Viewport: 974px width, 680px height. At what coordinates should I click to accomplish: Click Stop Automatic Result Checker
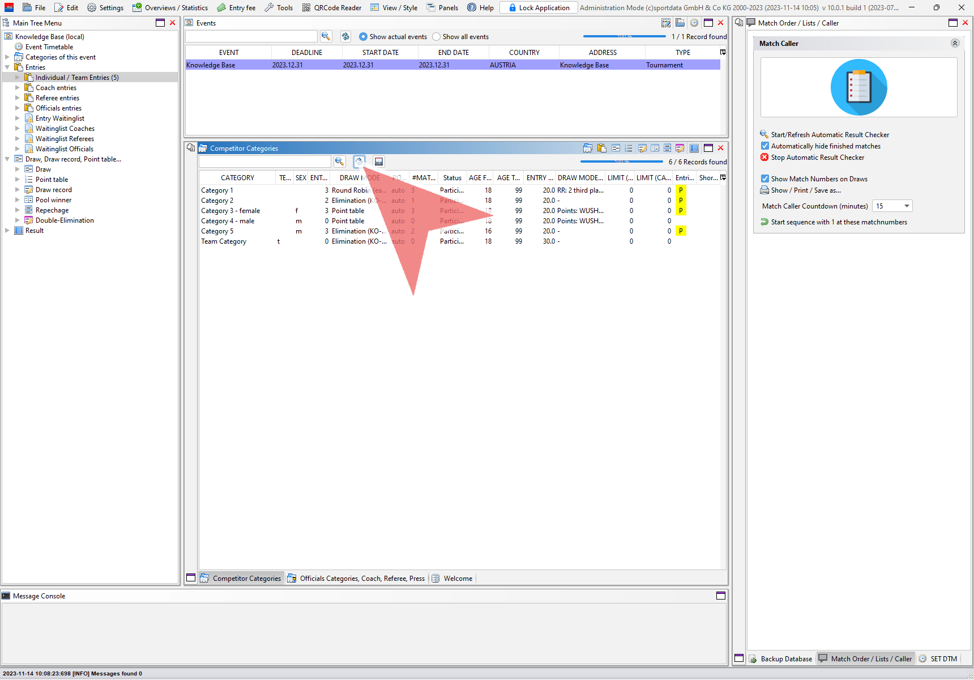tap(817, 158)
